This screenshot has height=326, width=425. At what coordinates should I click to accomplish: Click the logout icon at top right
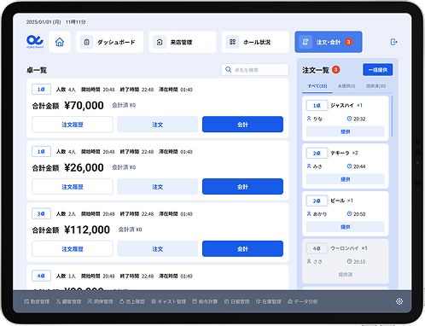393,42
